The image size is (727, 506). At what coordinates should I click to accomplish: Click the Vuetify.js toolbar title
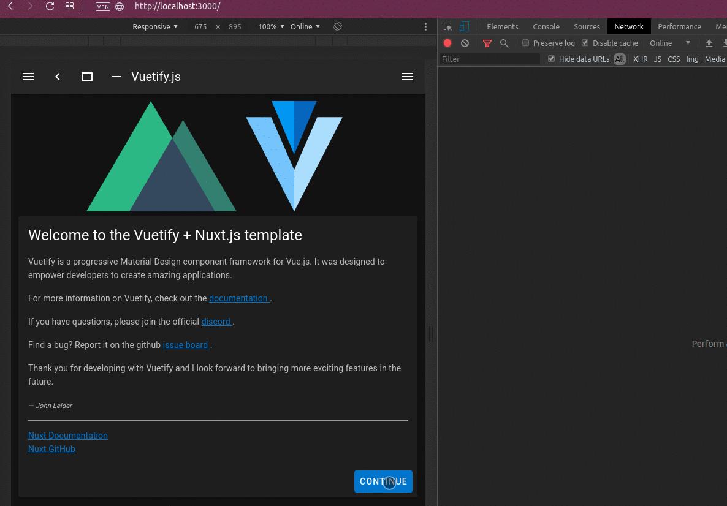[156, 77]
